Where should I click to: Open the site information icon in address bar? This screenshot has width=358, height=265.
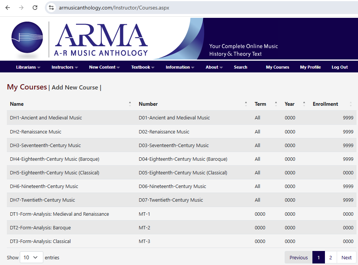(51, 8)
